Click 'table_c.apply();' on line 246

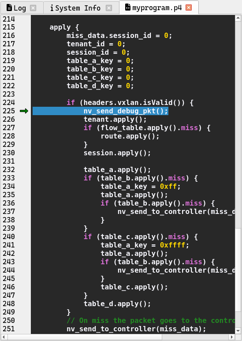coord(134,287)
